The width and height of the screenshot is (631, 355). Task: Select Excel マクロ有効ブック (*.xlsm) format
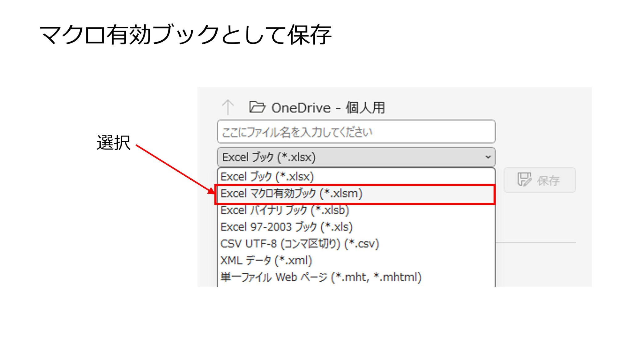(x=292, y=194)
